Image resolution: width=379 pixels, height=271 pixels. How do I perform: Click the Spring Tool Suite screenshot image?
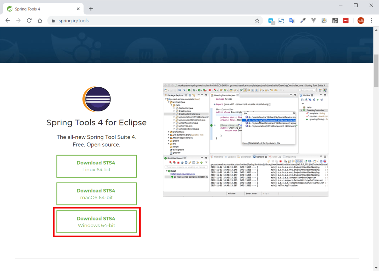[246, 140]
